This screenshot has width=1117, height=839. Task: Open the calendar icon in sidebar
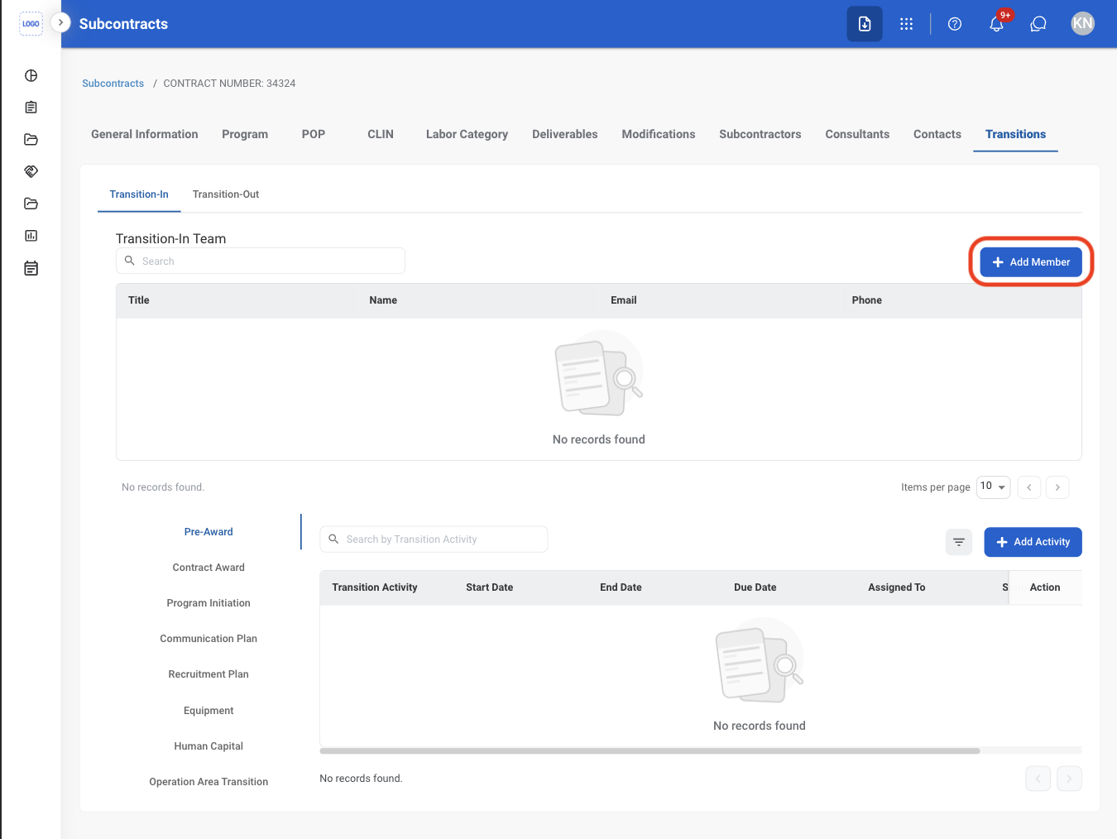(31, 268)
